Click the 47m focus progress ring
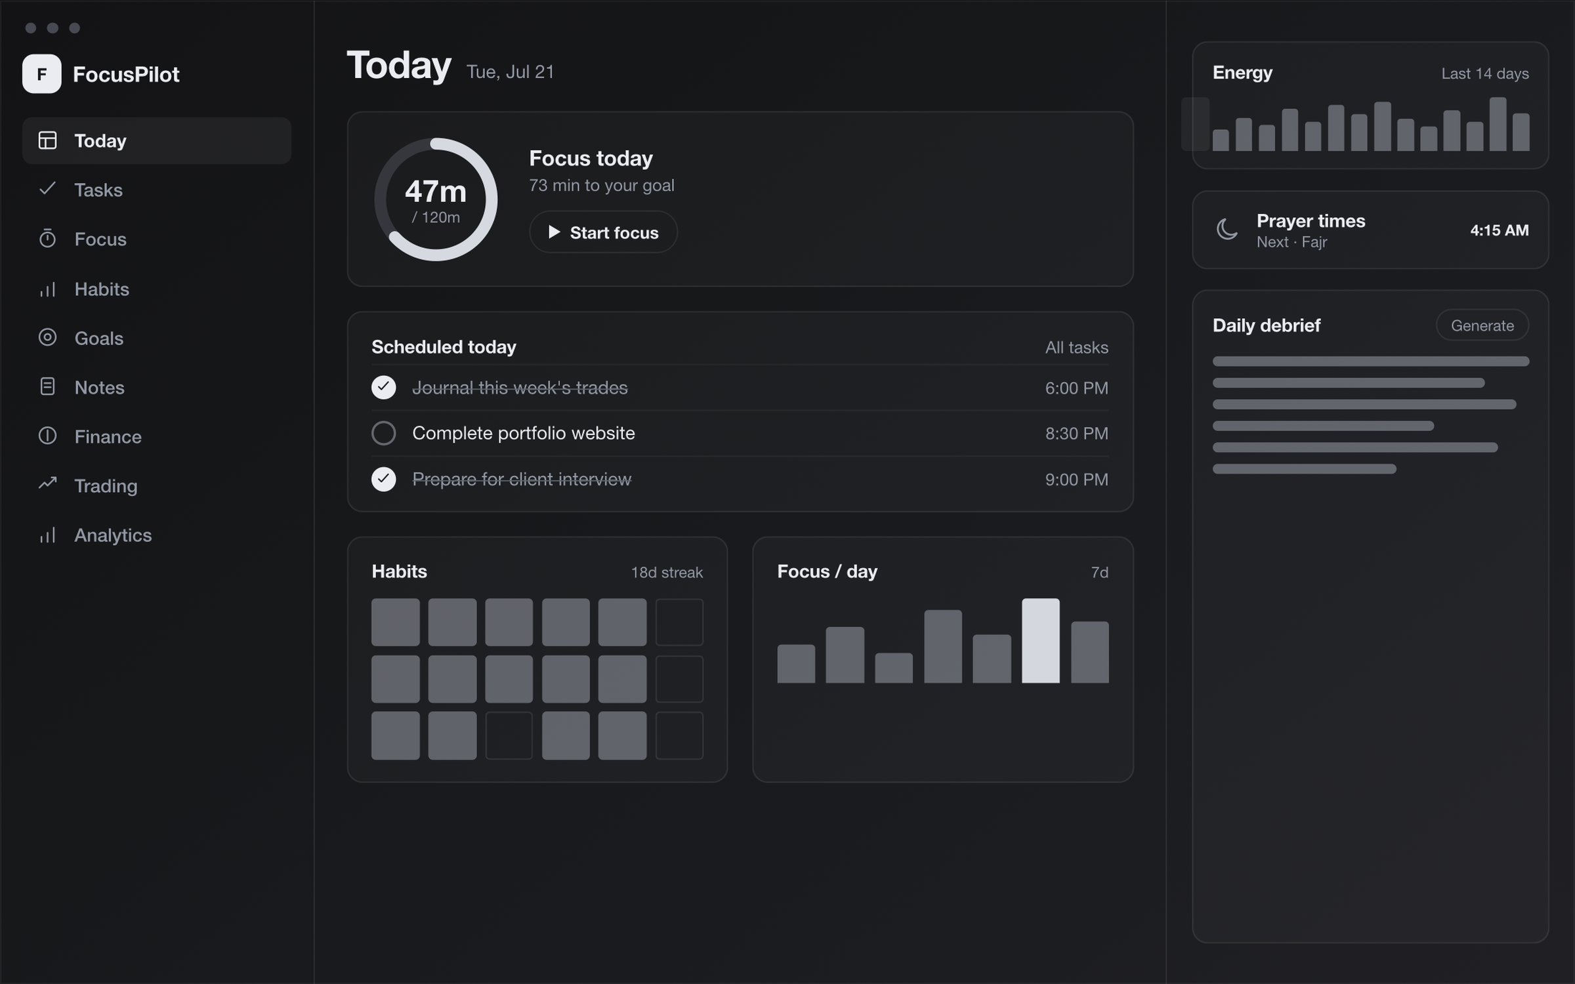The image size is (1575, 984). click(436, 199)
